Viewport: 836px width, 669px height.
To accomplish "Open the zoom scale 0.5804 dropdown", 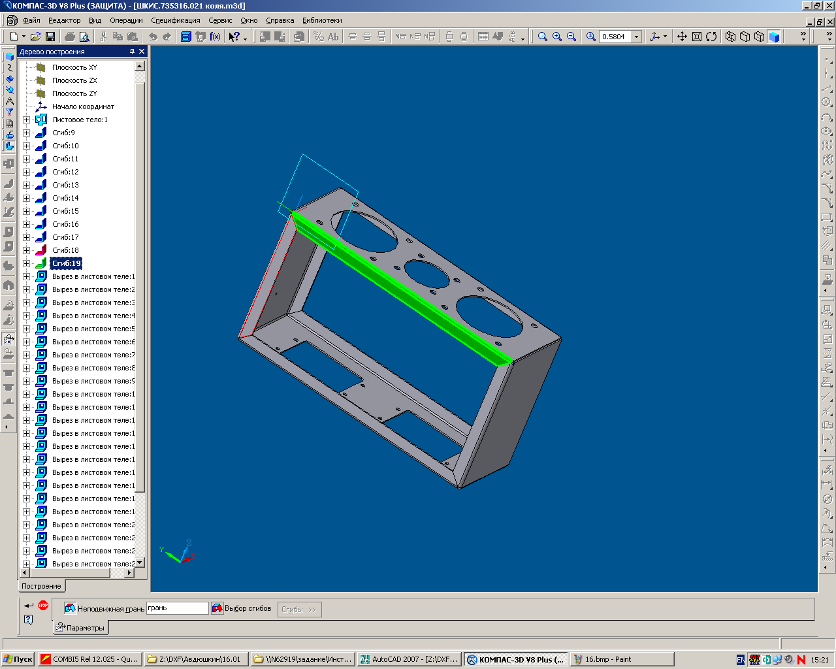I will [x=637, y=37].
